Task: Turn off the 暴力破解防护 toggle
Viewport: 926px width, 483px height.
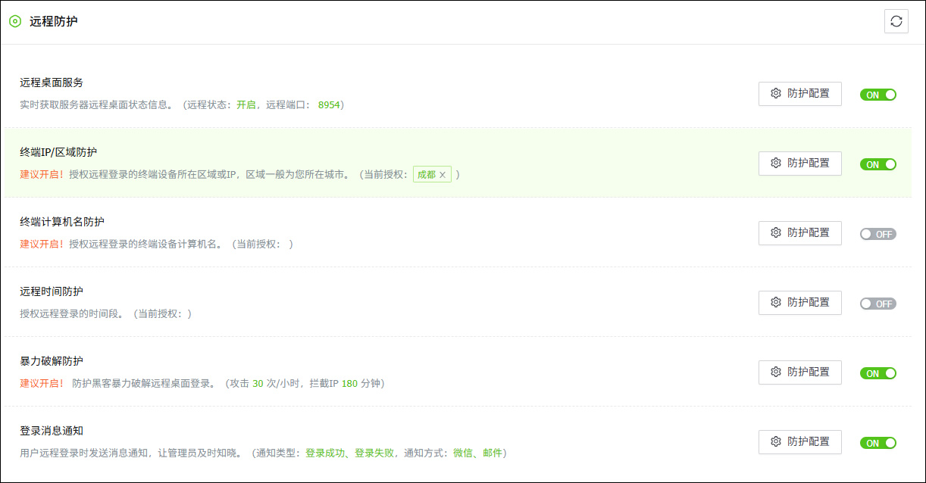Action: (x=878, y=372)
